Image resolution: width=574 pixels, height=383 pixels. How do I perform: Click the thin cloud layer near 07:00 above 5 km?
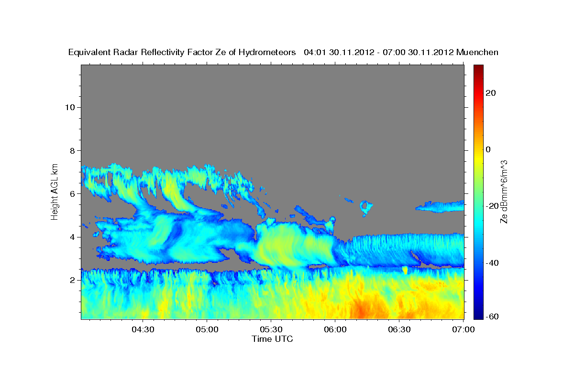(x=440, y=206)
